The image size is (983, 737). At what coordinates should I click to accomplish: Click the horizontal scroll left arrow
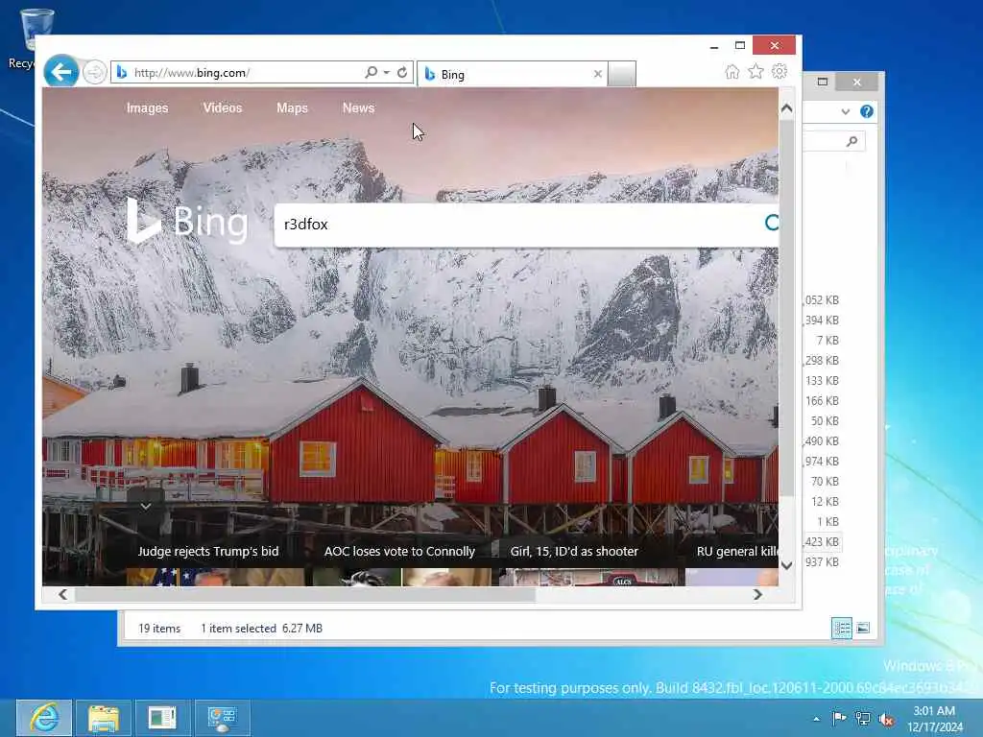62,594
